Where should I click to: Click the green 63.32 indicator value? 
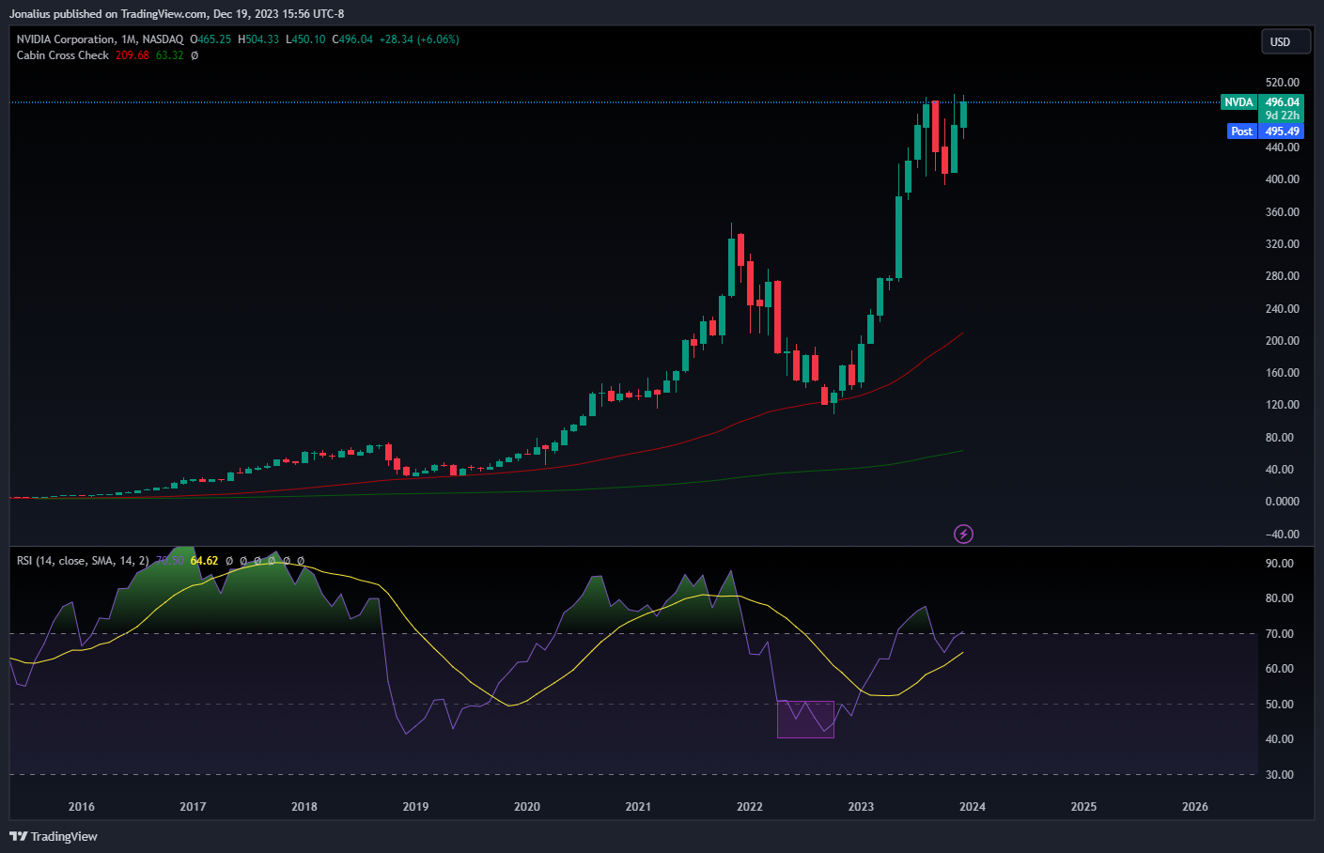[170, 55]
